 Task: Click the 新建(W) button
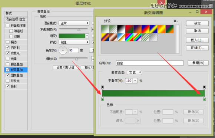coord(198,63)
